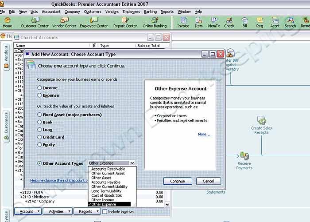This screenshot has height=222, width=310.
Task: Select the 2142 · Company account row
Action: pos(89,201)
